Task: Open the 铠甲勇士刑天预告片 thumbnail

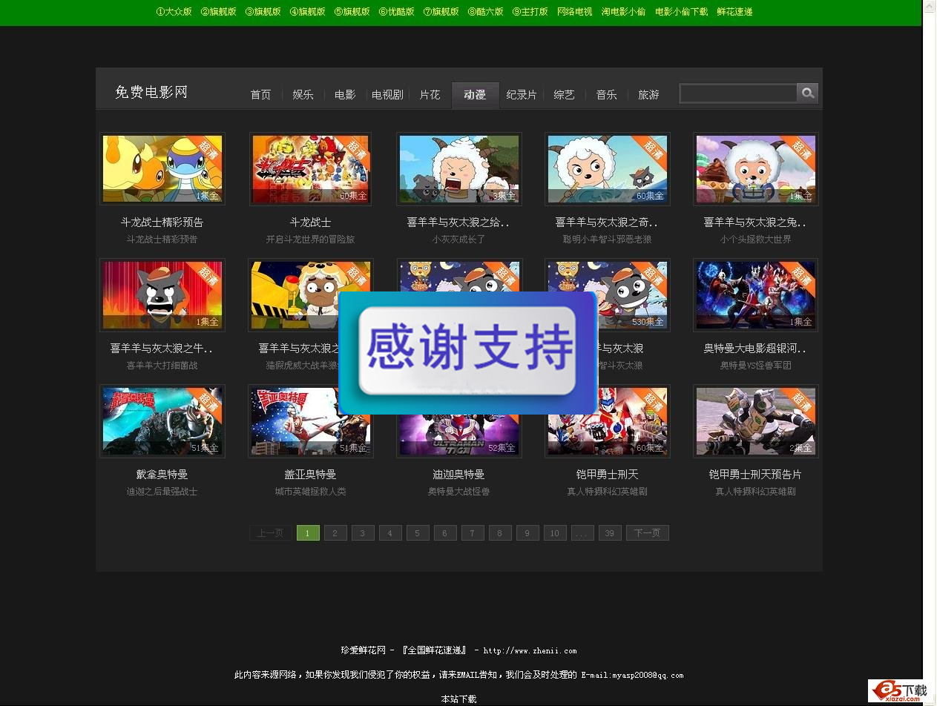Action: click(756, 421)
